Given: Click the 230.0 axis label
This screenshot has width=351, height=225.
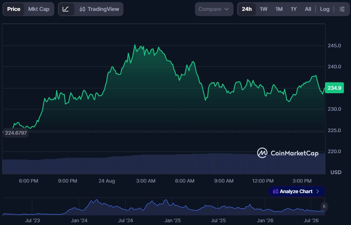Looking at the screenshot, I should [334, 109].
